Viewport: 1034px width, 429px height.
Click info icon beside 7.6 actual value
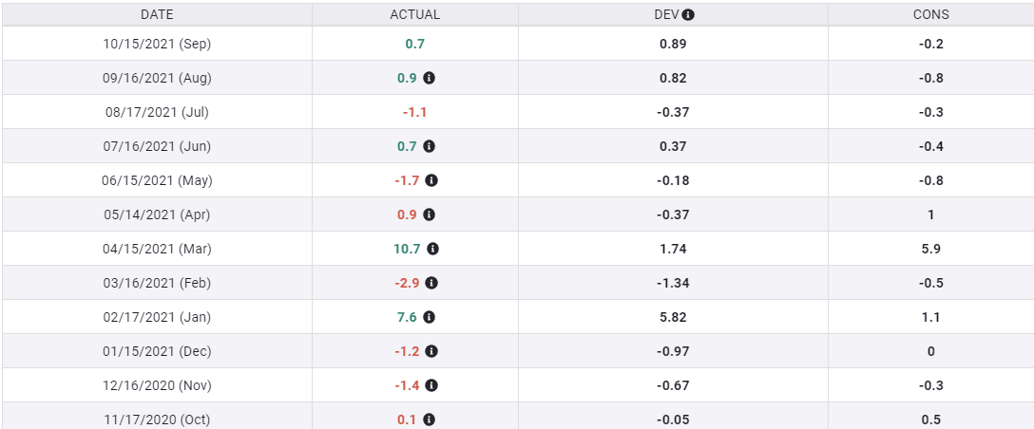click(x=430, y=317)
